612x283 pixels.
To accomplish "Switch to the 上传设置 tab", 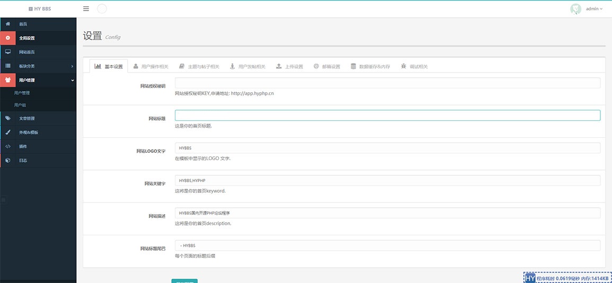I will click(x=289, y=66).
